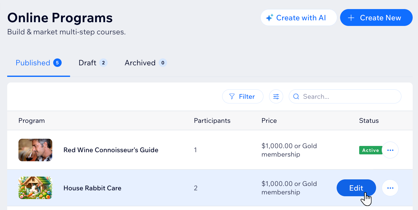Click the House Rabbit Care program name

click(92, 188)
